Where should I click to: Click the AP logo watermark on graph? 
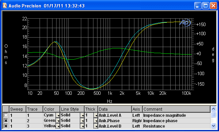[185, 23]
